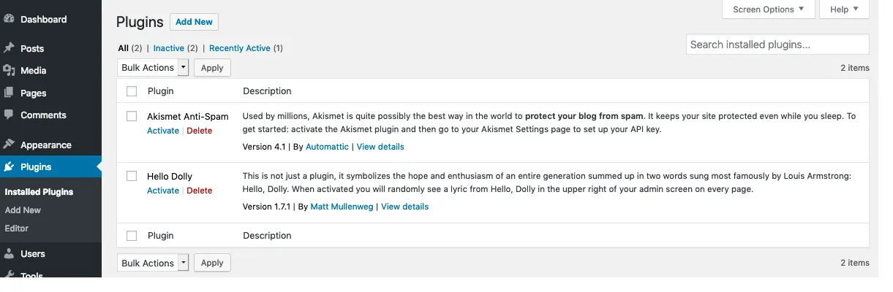Viewport: 893px width, 292px height.
Task: Select Installed Plugins submenu item
Action: pos(39,192)
